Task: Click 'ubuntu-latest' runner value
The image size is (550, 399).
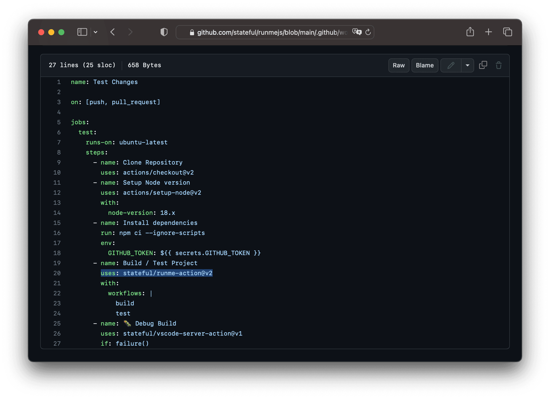Action: [143, 142]
